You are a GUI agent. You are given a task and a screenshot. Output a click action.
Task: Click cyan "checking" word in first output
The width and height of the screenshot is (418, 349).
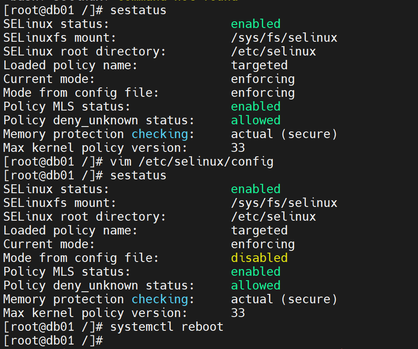coord(160,135)
